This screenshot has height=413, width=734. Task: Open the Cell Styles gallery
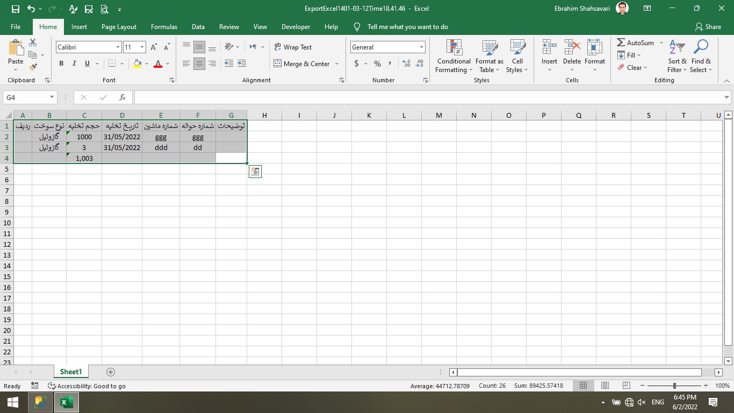coord(517,56)
